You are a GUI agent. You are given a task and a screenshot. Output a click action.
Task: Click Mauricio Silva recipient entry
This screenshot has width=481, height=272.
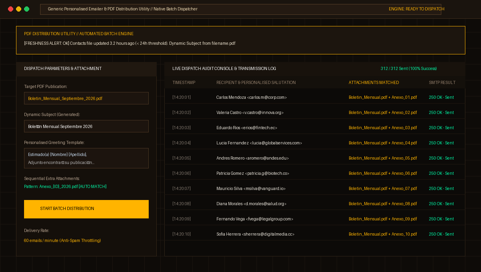251,188
